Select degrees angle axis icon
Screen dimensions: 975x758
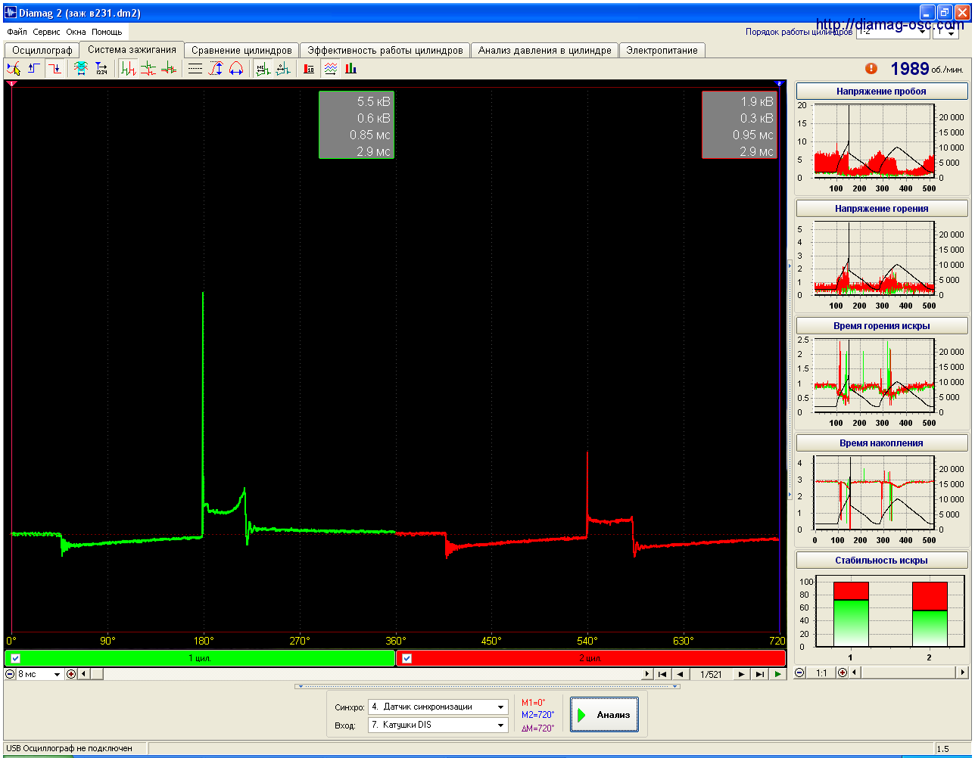point(283,69)
